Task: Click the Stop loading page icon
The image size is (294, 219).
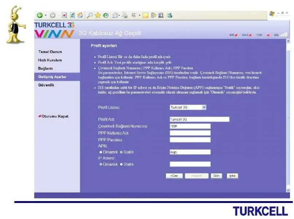Action: [x=64, y=15]
